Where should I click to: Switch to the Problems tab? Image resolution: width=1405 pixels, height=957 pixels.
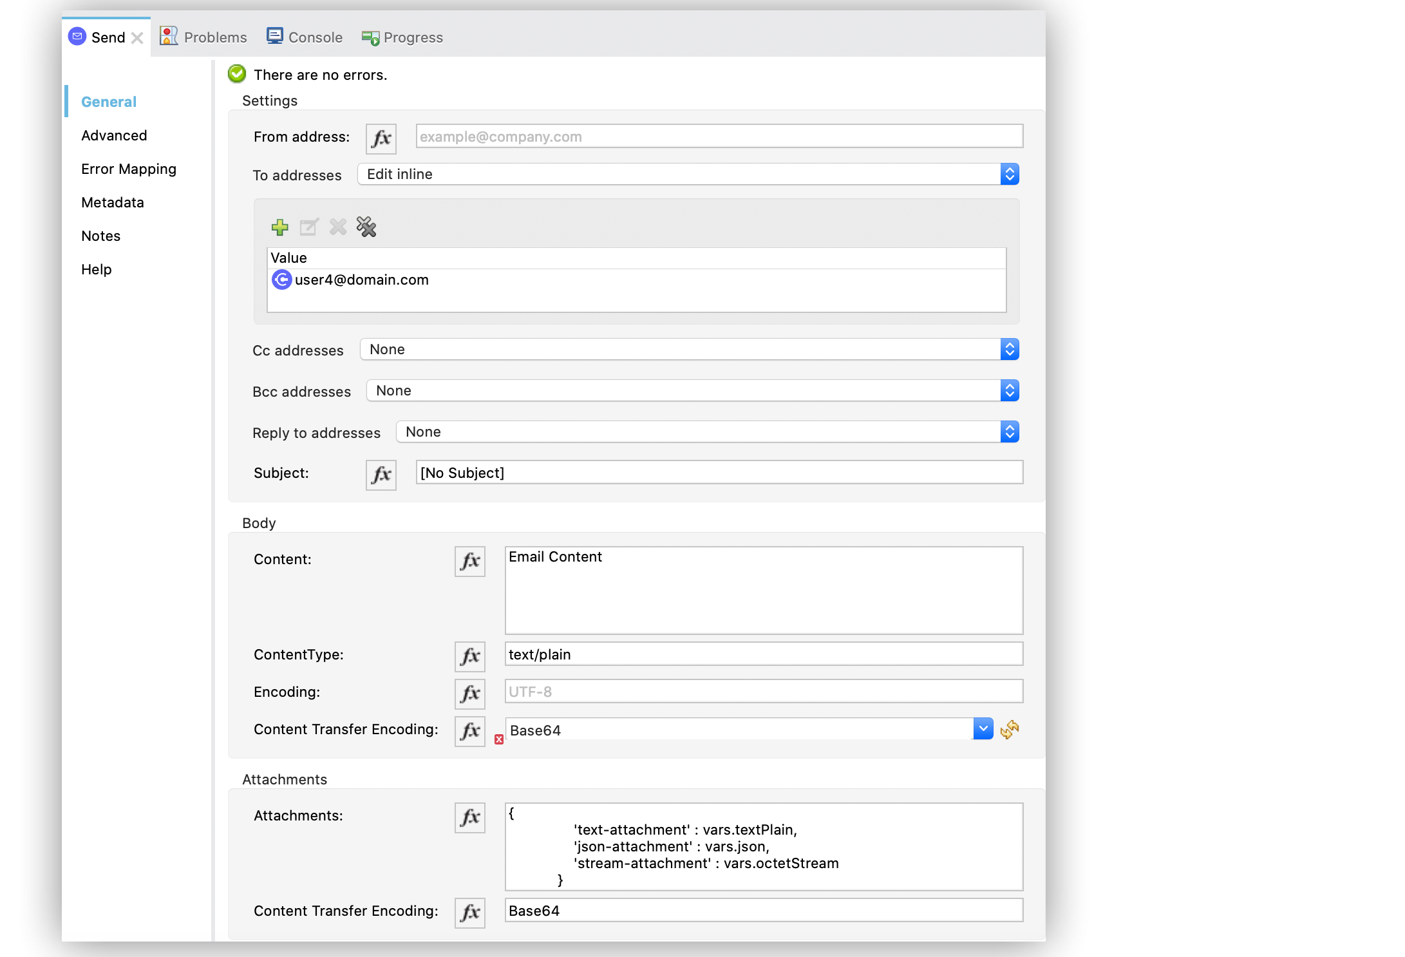203,37
